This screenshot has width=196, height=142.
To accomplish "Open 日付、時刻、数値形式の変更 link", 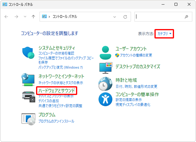I will (x=136, y=86).
